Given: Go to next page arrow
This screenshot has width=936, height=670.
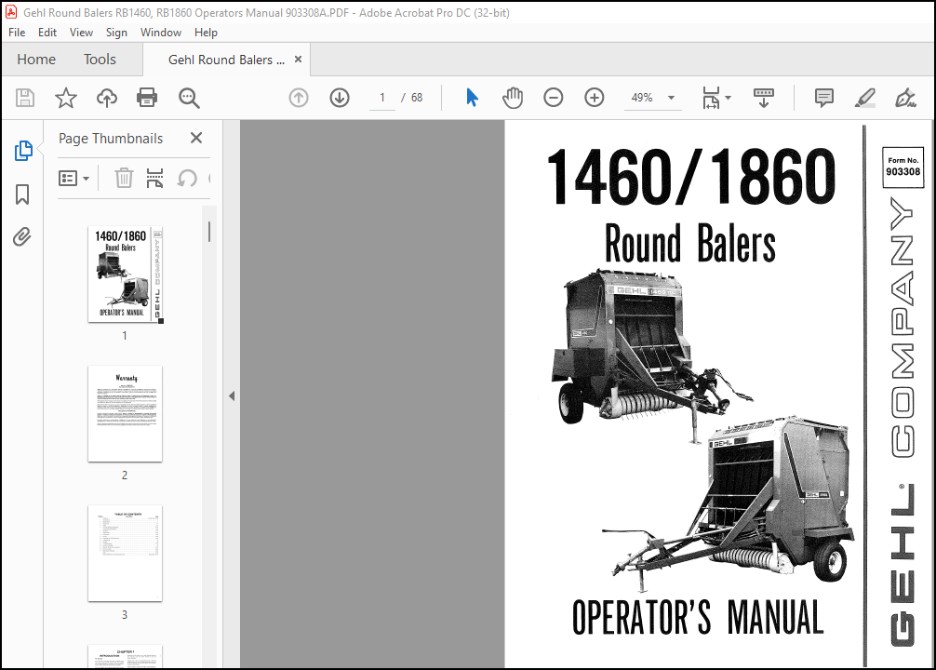Looking at the screenshot, I should pyautogui.click(x=340, y=98).
